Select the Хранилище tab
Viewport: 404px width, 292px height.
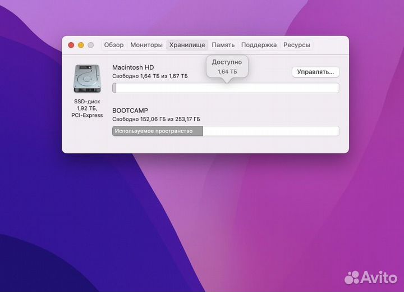(x=187, y=45)
